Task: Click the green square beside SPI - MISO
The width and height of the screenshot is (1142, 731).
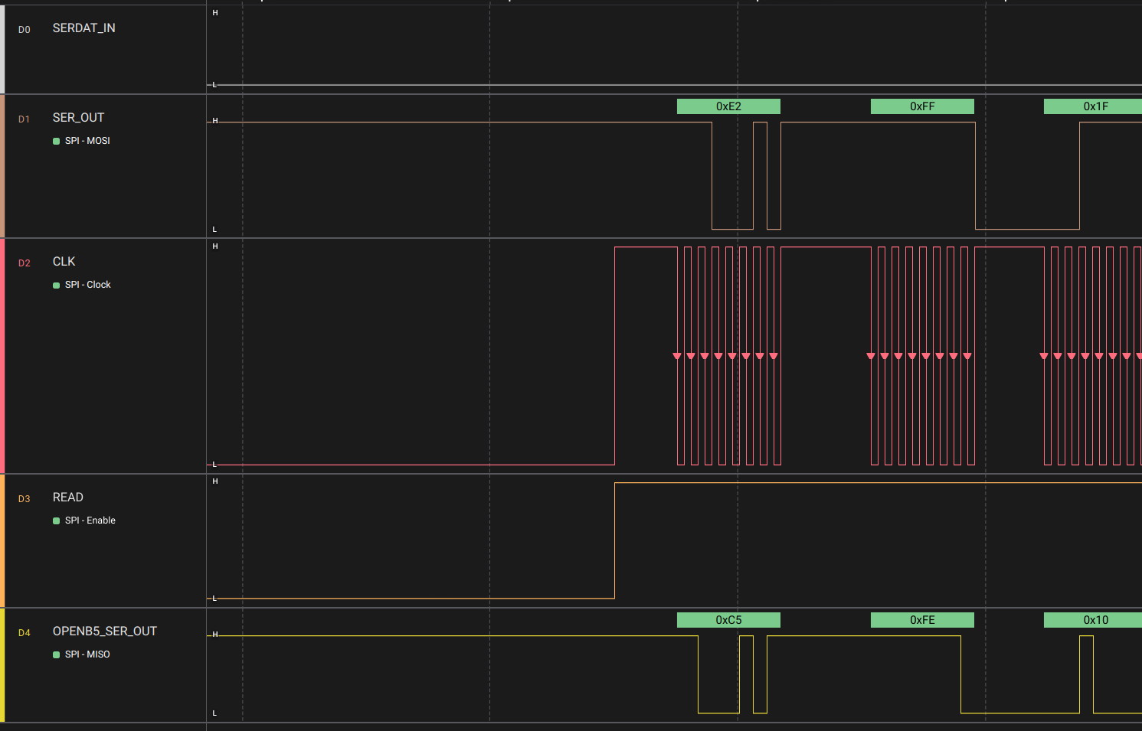Action: (x=56, y=654)
